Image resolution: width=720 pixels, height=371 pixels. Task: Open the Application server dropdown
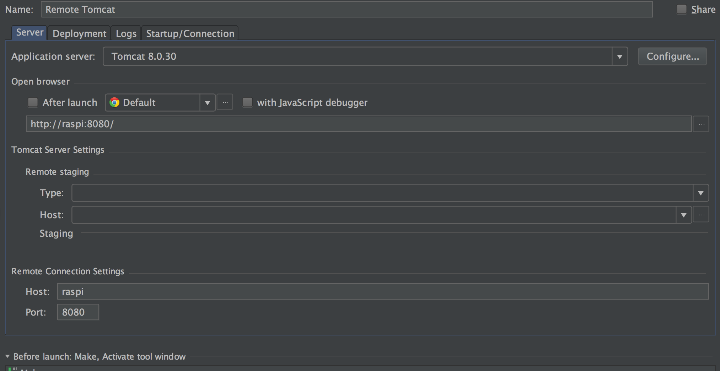pyautogui.click(x=619, y=57)
